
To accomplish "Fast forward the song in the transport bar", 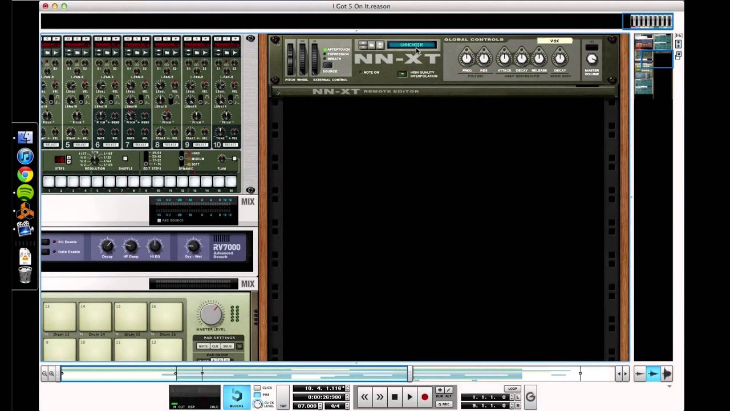I will (x=379, y=397).
